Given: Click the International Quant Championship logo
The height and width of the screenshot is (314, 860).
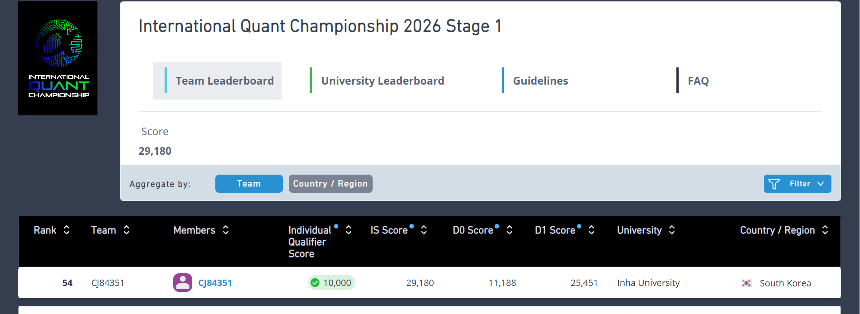Looking at the screenshot, I should [x=58, y=58].
